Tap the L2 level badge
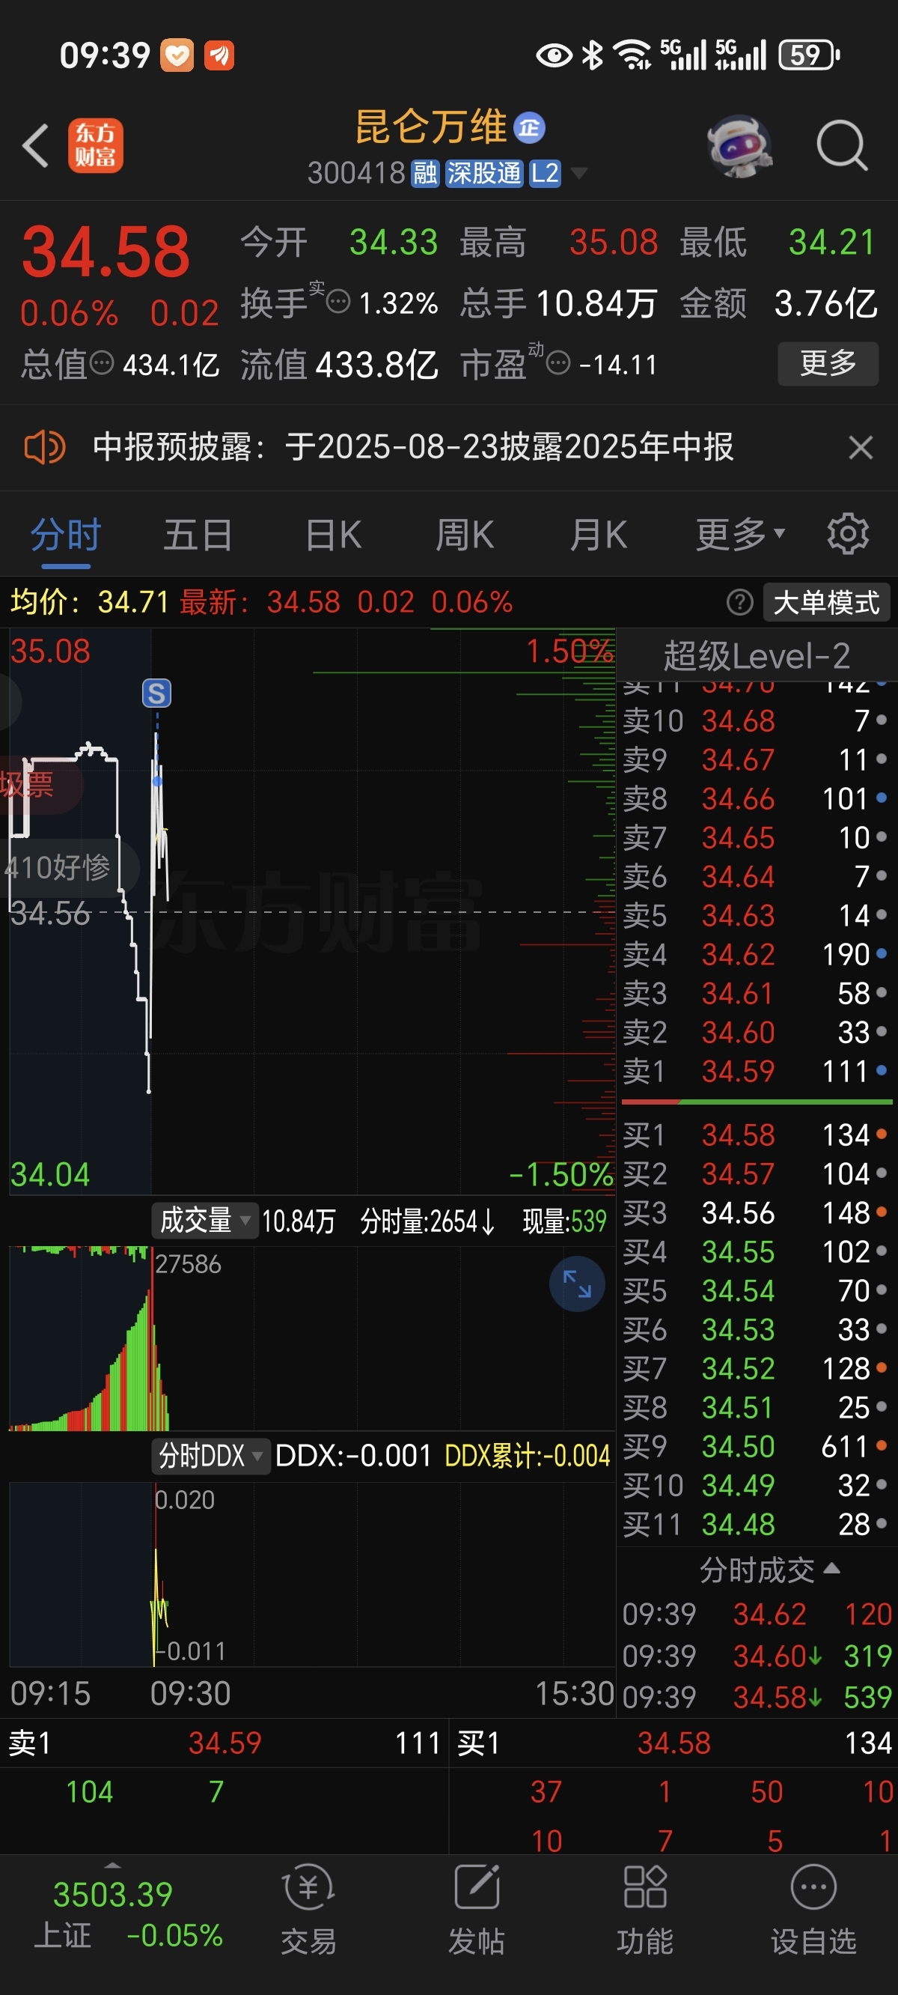Screen dimensions: 898x1995 pos(545,173)
